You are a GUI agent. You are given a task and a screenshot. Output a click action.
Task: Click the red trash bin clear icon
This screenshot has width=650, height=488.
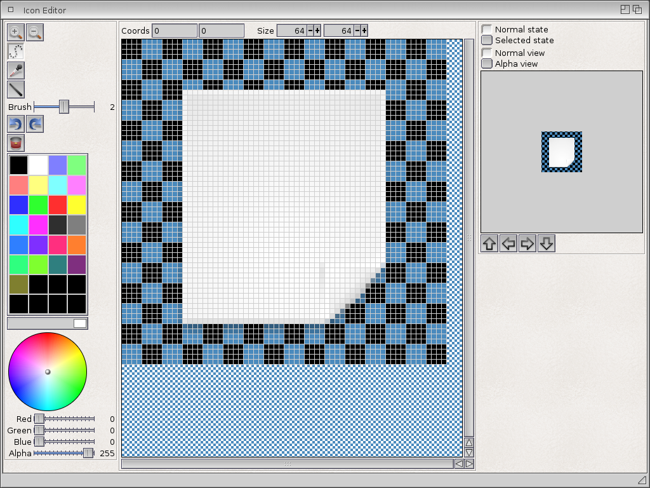pos(16,143)
